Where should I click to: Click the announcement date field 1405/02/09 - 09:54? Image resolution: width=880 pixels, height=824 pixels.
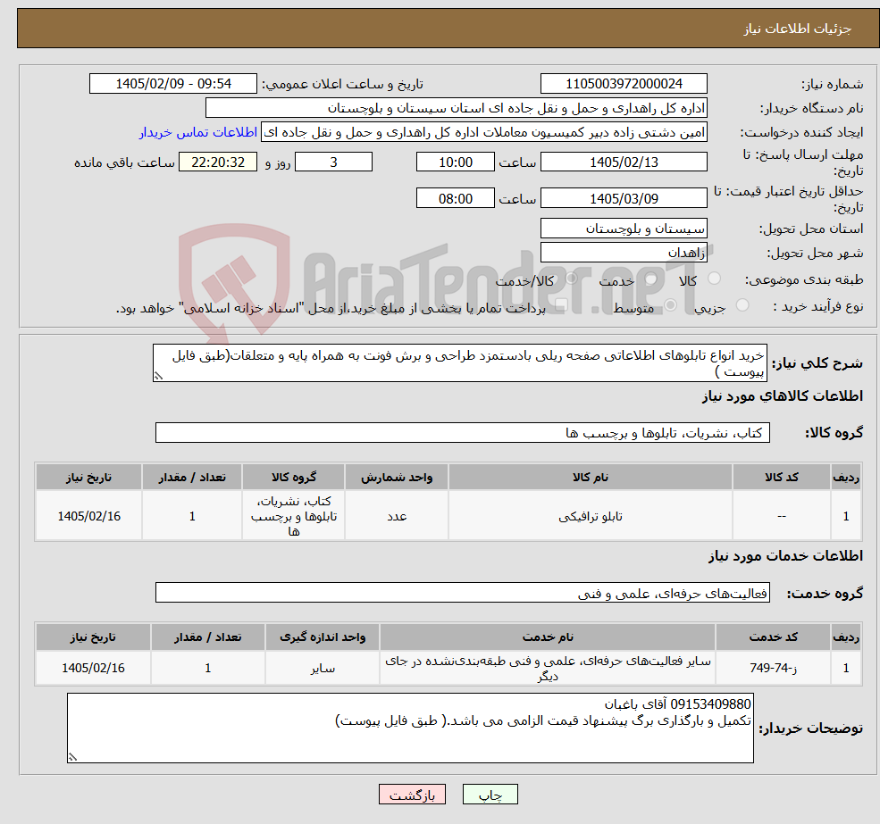(x=172, y=84)
